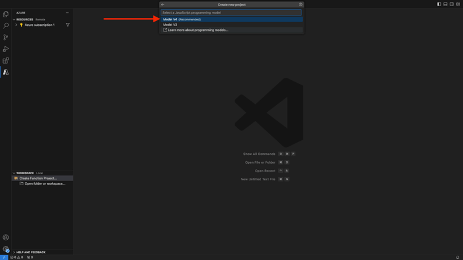The height and width of the screenshot is (260, 463).
Task: Open the Extensions view icon
Action: (6, 61)
